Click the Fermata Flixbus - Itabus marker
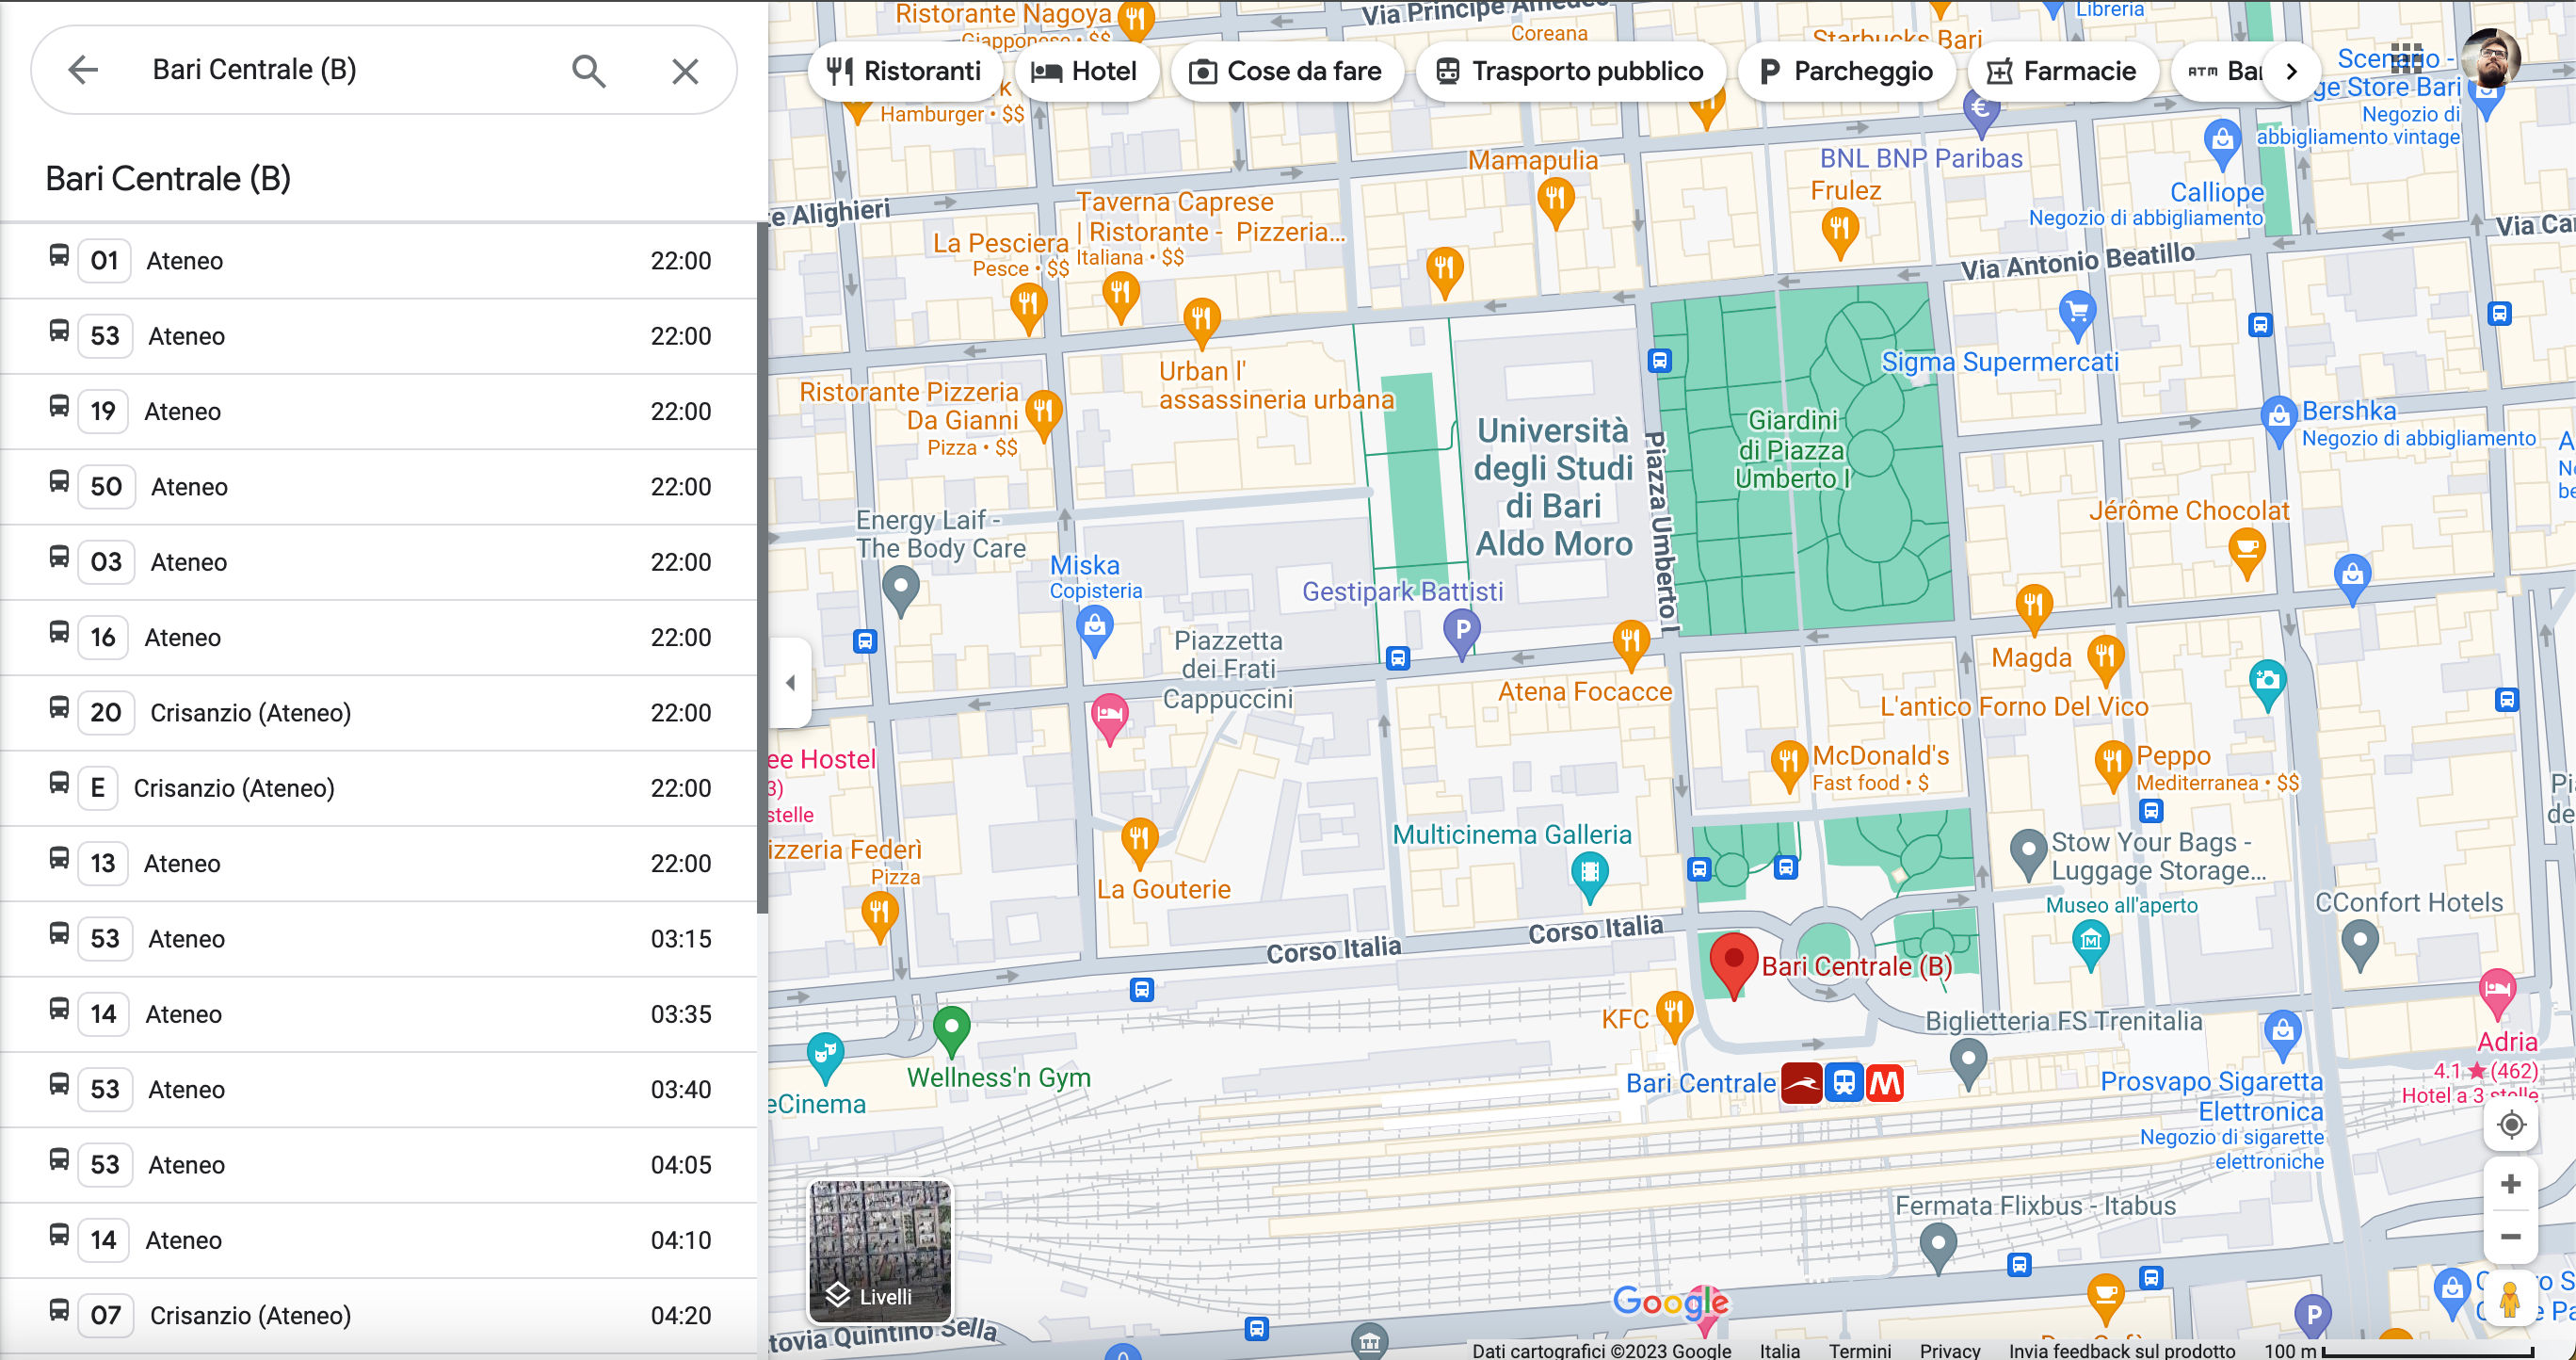Image resolution: width=2576 pixels, height=1360 pixels. pos(1938,1249)
